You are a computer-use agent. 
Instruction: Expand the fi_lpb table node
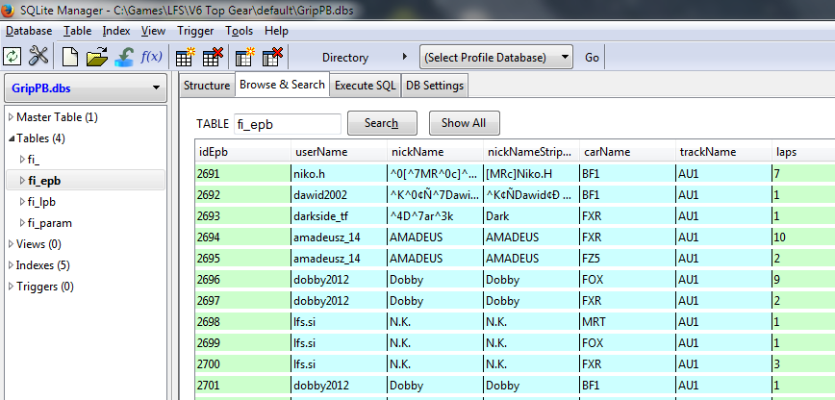pos(22,202)
